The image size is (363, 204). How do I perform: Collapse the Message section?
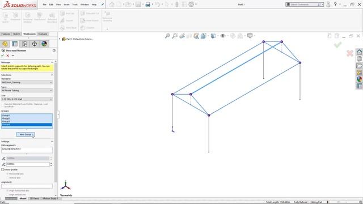coord(52,62)
